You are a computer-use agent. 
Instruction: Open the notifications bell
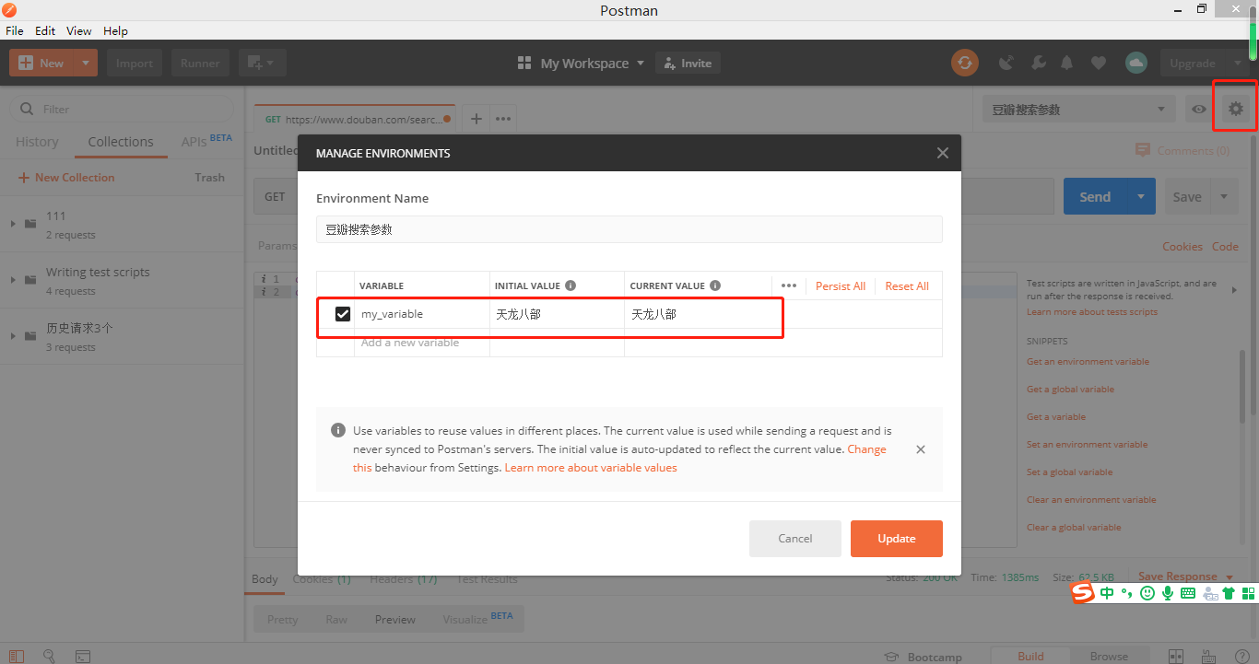[1067, 63]
